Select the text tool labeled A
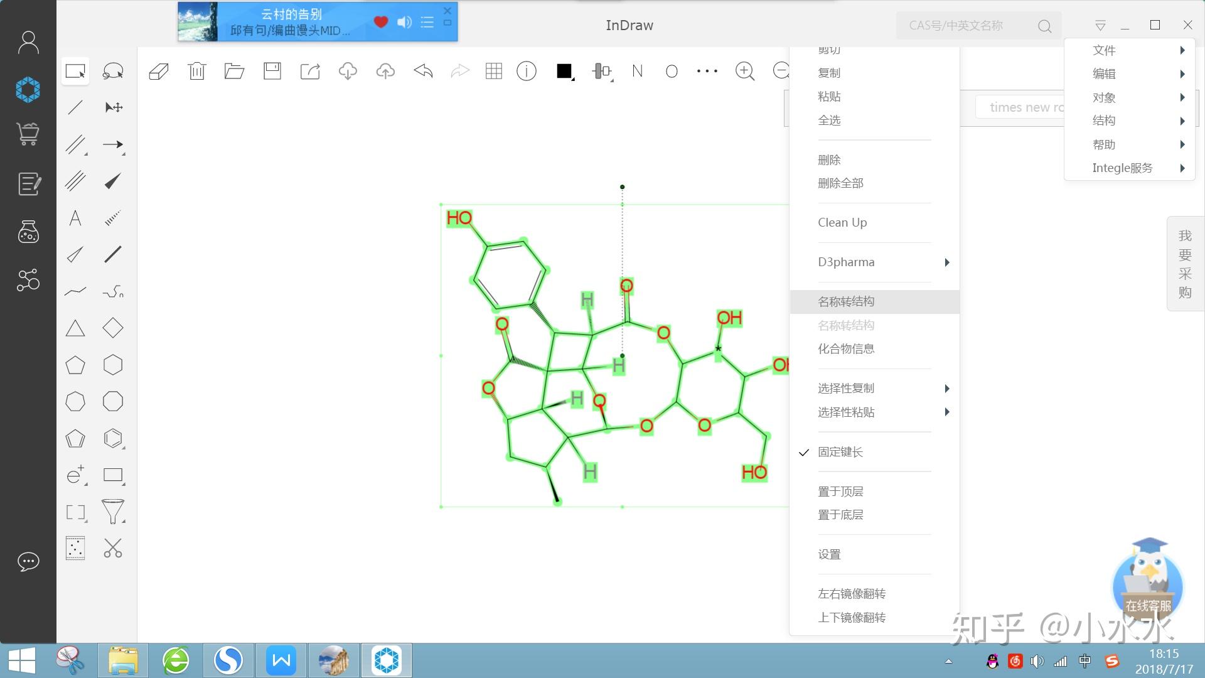This screenshot has height=678, width=1205. (x=75, y=218)
